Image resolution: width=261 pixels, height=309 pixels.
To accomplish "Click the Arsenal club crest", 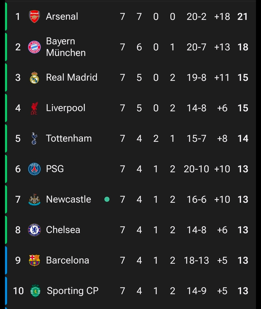I will [x=34, y=17].
